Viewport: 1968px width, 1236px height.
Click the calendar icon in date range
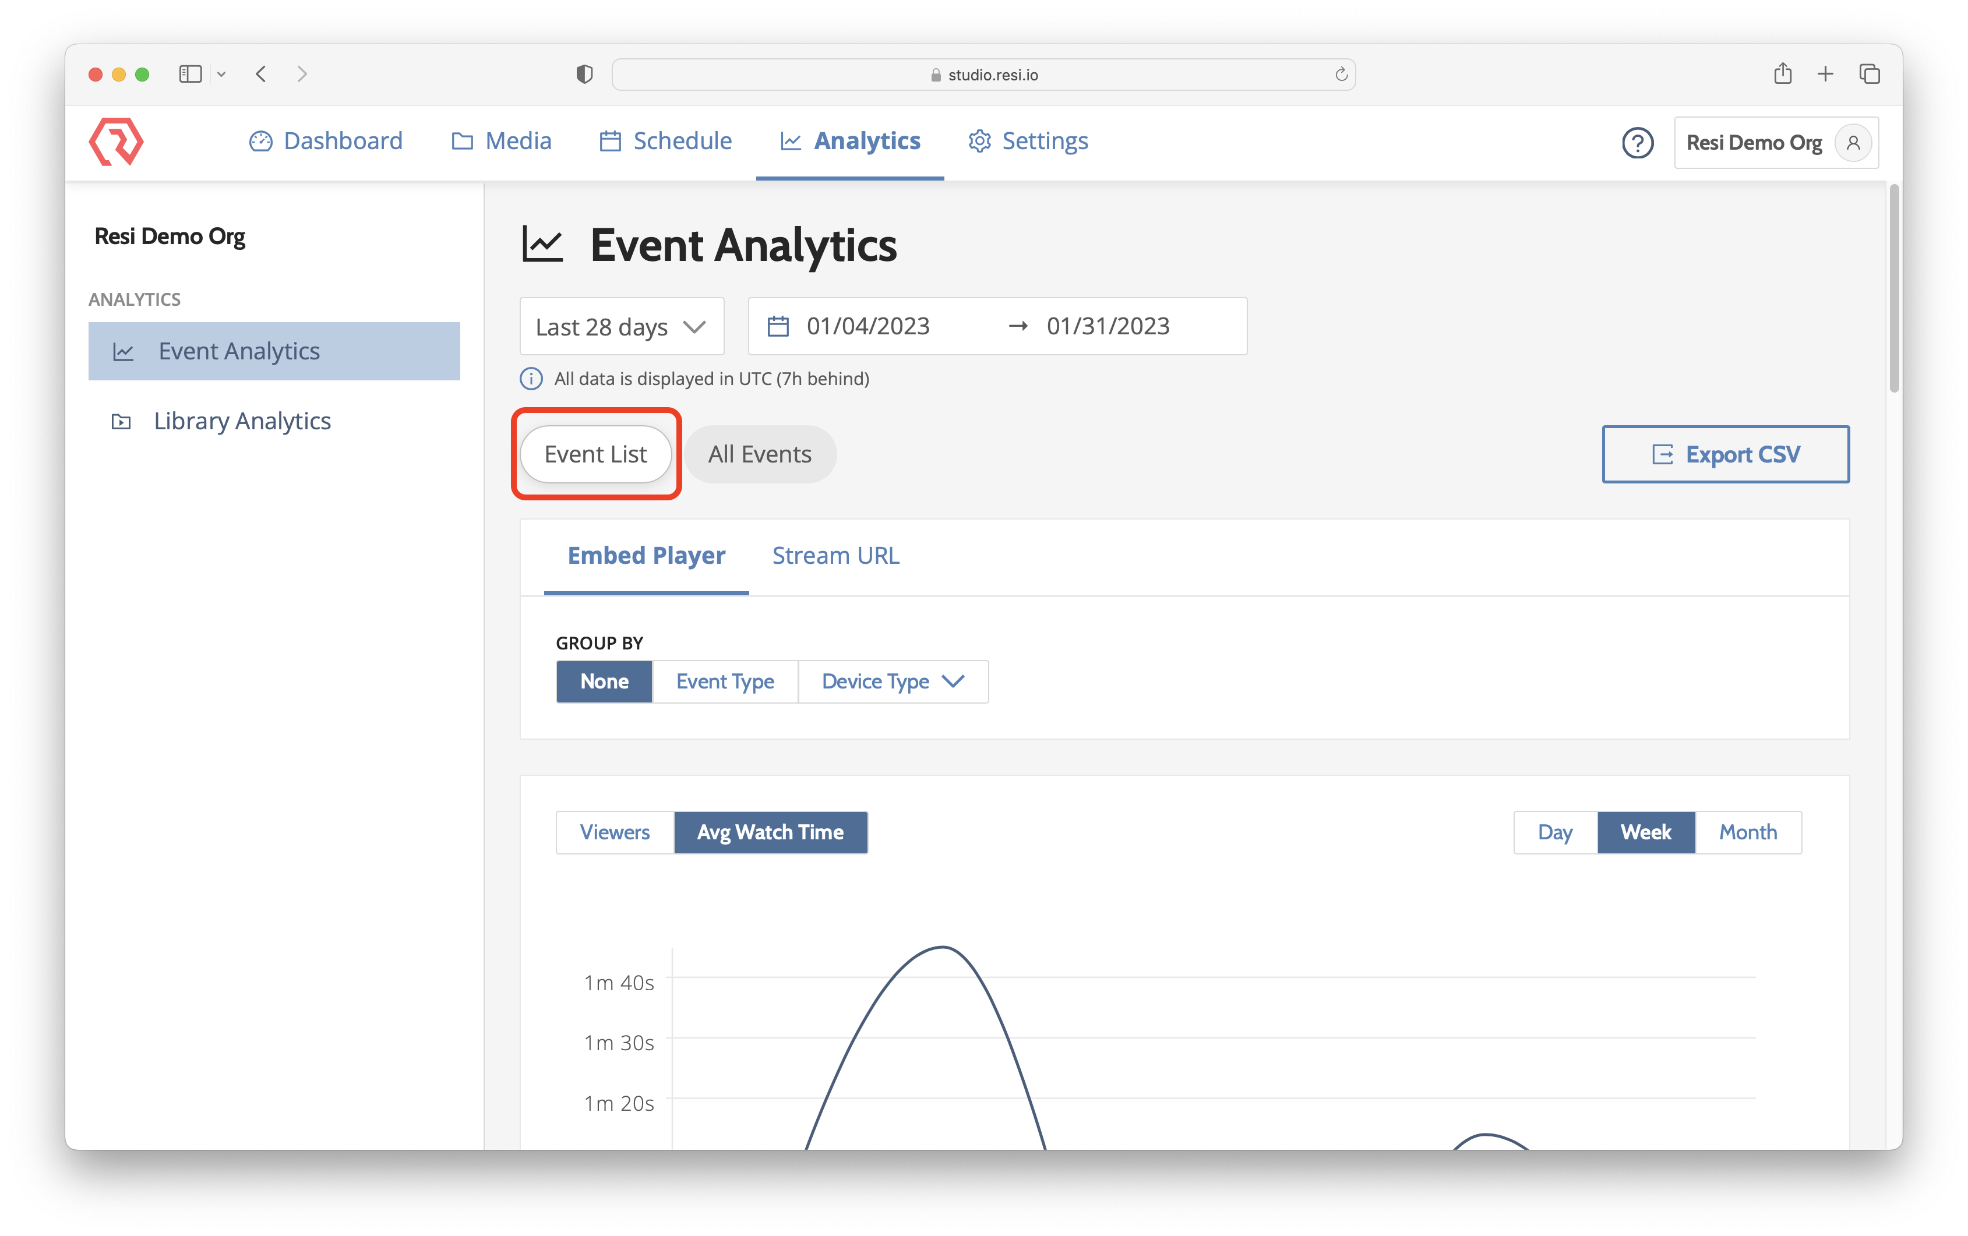coord(778,327)
